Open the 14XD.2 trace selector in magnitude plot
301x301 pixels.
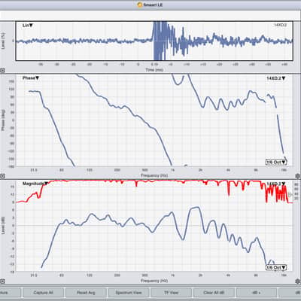click(x=276, y=184)
